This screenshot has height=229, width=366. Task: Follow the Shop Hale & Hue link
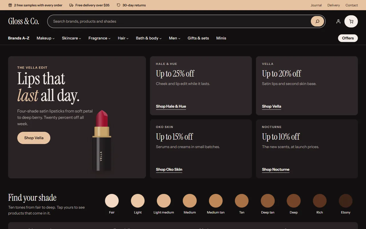[171, 106]
